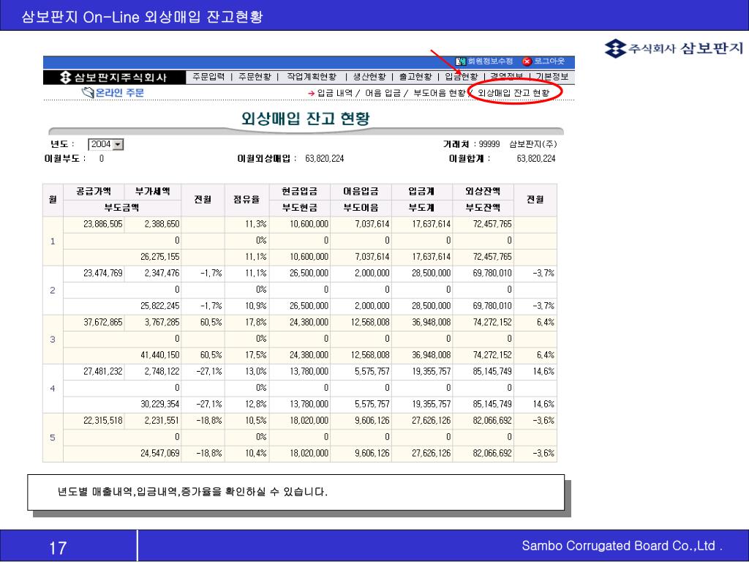Image resolution: width=749 pixels, height=562 pixels.
Task: Select value 22,315,518 in month 5
Action: pos(102,421)
